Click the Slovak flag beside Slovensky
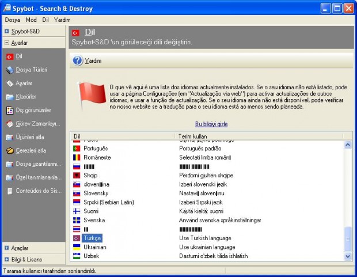 tap(77, 193)
